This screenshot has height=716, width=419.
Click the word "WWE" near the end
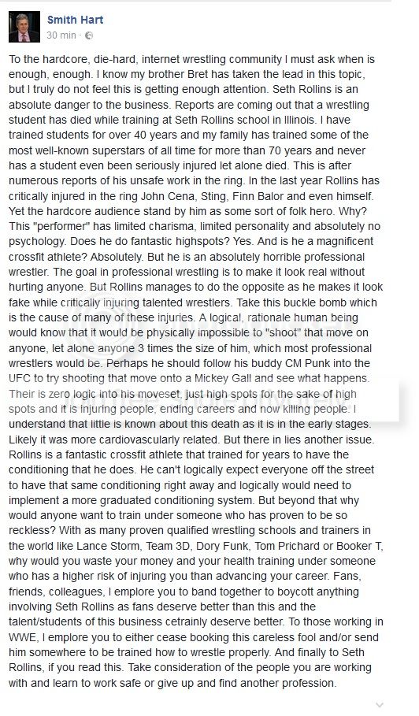click(x=21, y=637)
